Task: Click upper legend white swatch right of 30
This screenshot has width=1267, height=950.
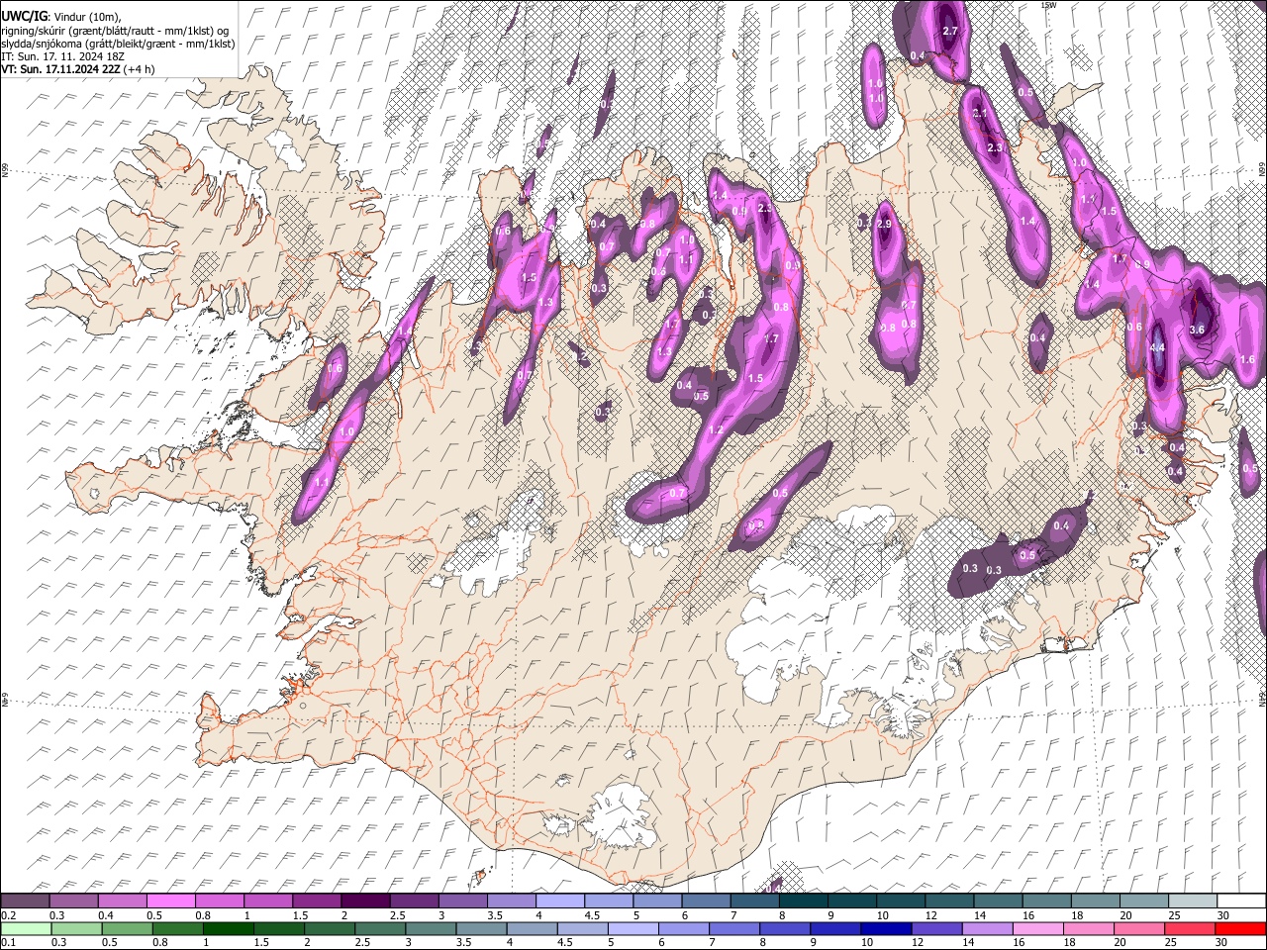Action: coord(1241,901)
